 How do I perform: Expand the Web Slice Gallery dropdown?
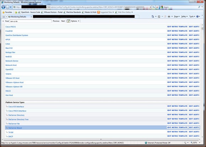coord(132,12)
